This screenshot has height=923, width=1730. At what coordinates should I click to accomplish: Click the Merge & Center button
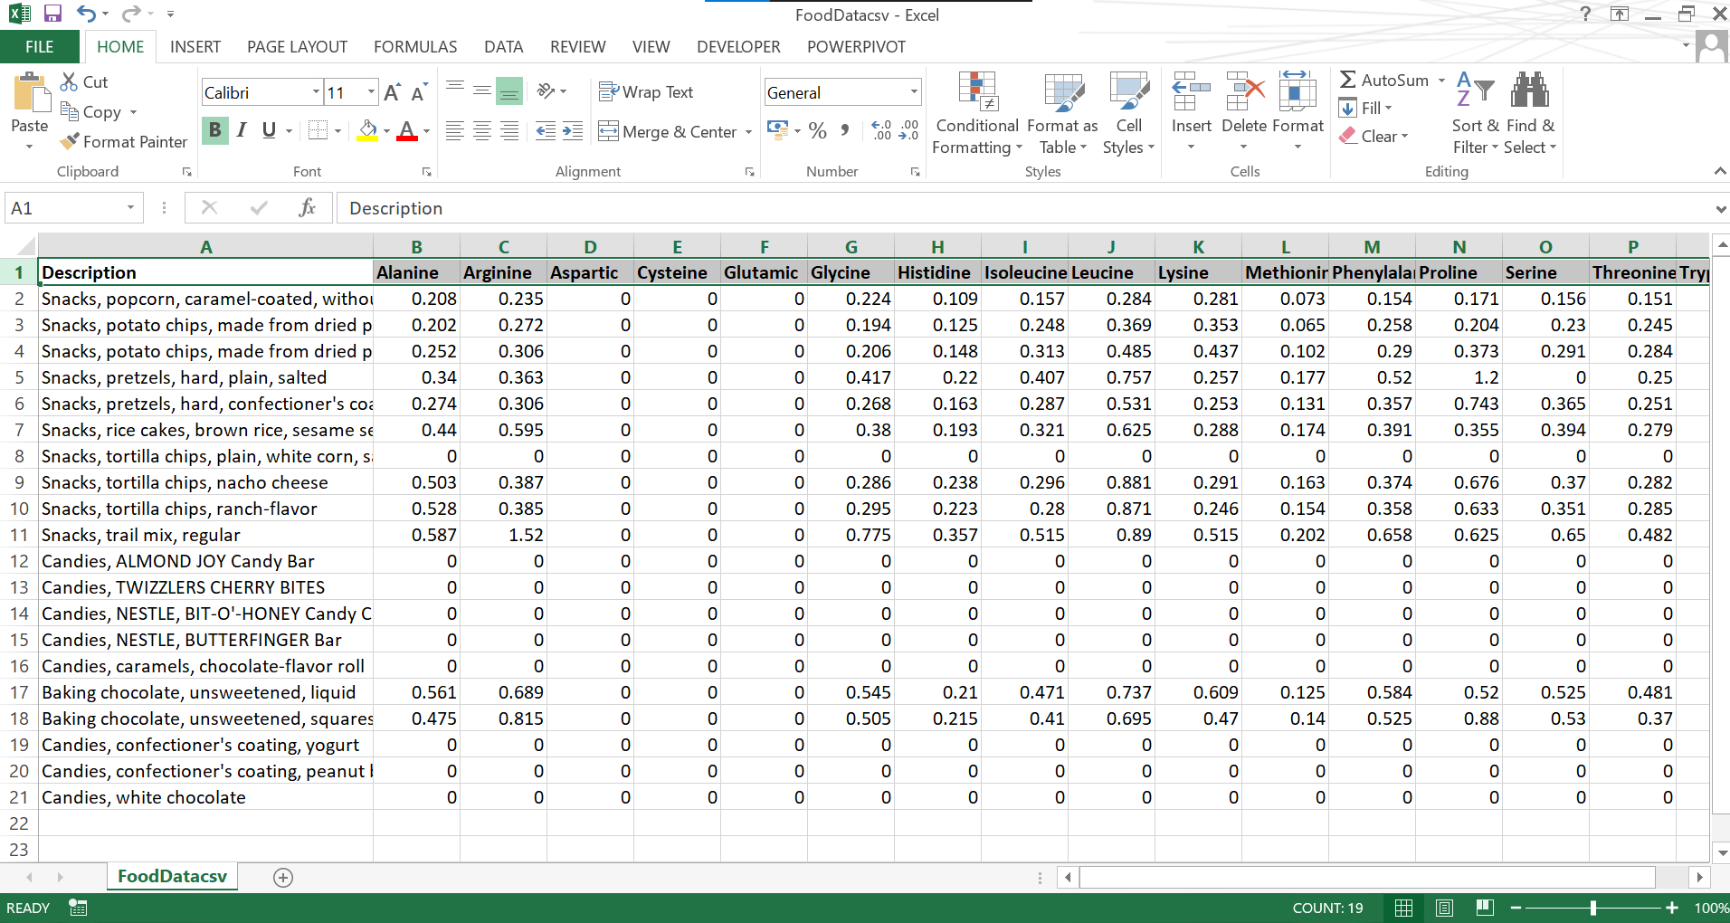(x=668, y=132)
